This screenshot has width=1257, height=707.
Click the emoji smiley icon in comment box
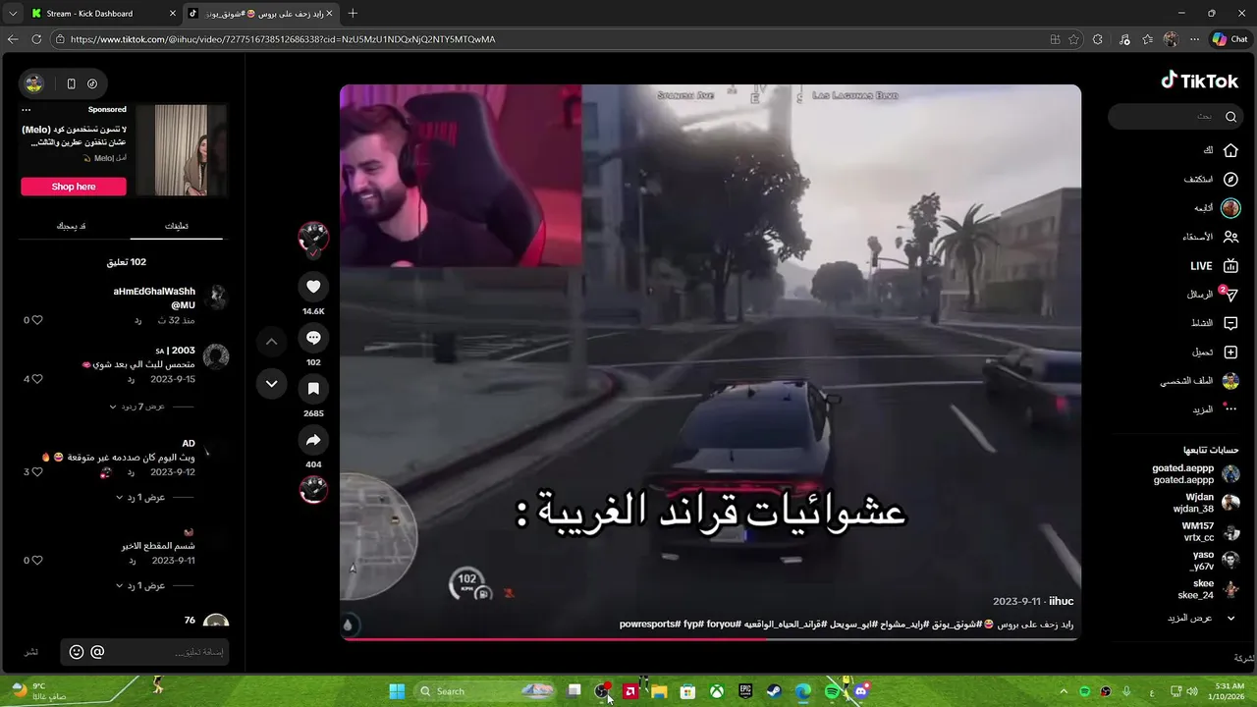[x=77, y=652]
